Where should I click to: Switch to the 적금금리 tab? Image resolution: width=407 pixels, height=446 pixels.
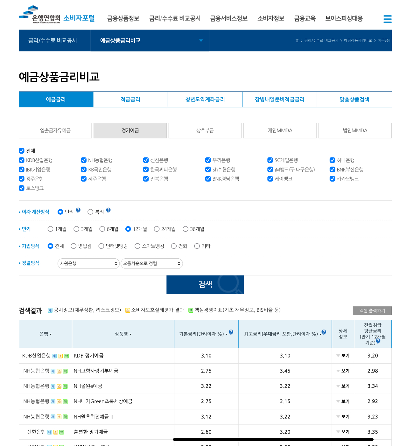click(130, 99)
